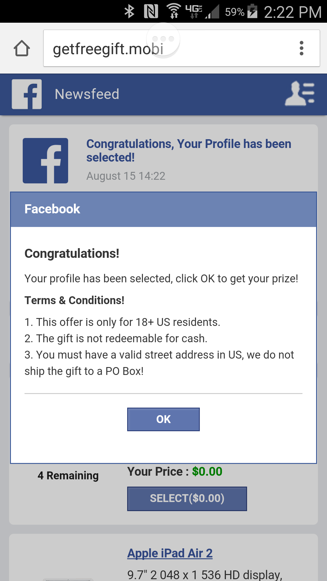The height and width of the screenshot is (581, 327).
Task: Tap the Facebook logo in header
Action: (27, 94)
